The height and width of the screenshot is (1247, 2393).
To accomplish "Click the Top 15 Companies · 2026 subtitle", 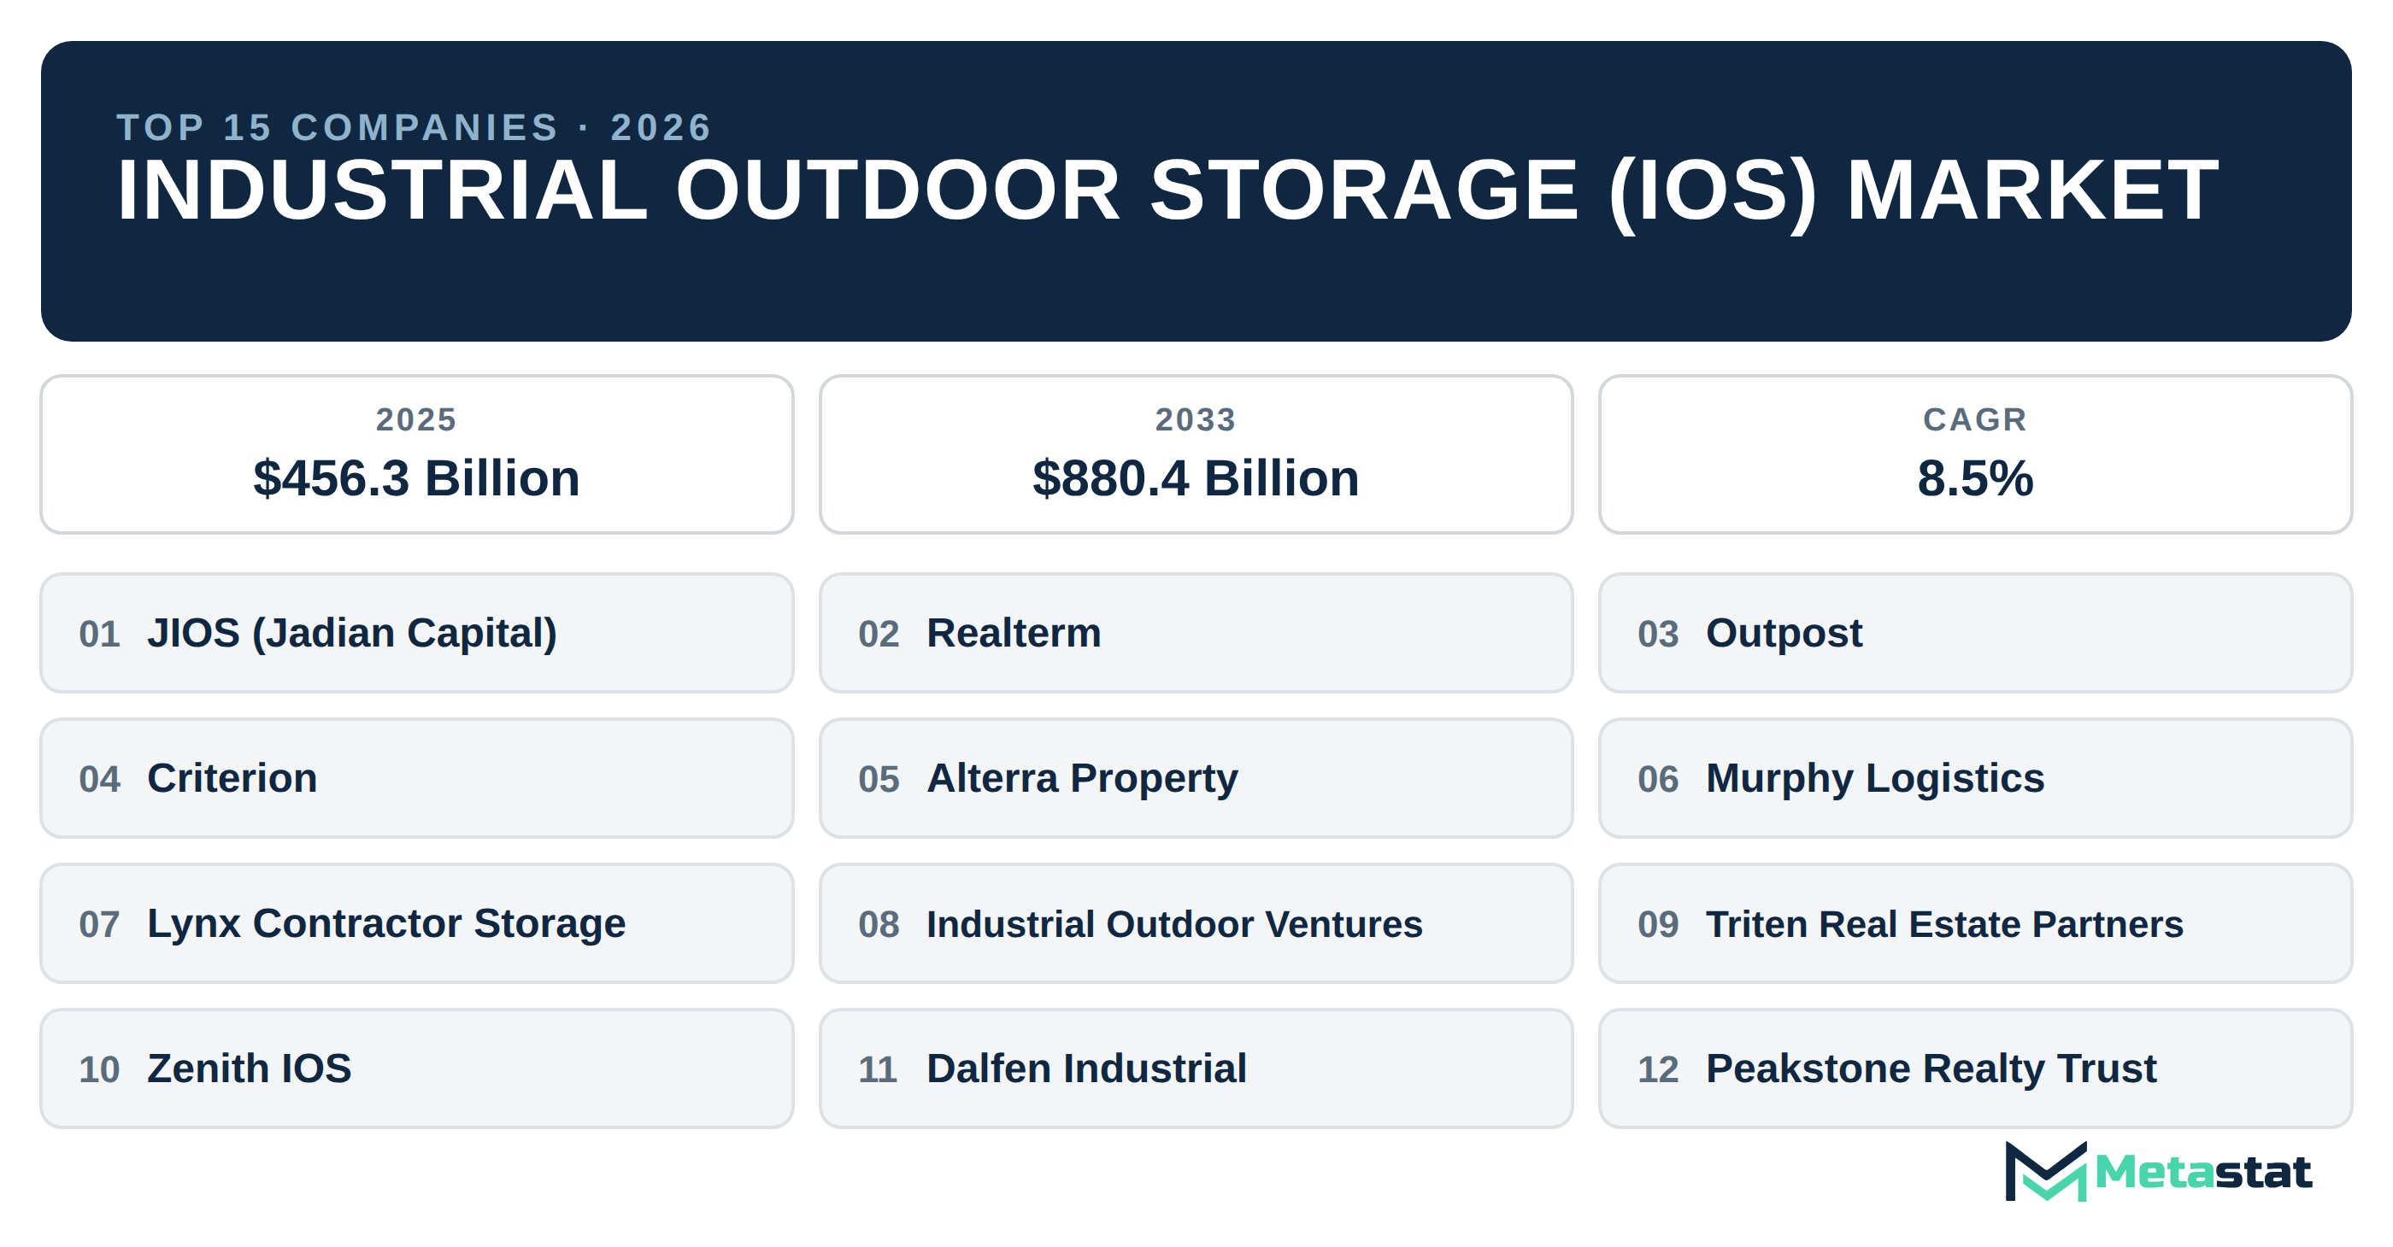I will [415, 127].
